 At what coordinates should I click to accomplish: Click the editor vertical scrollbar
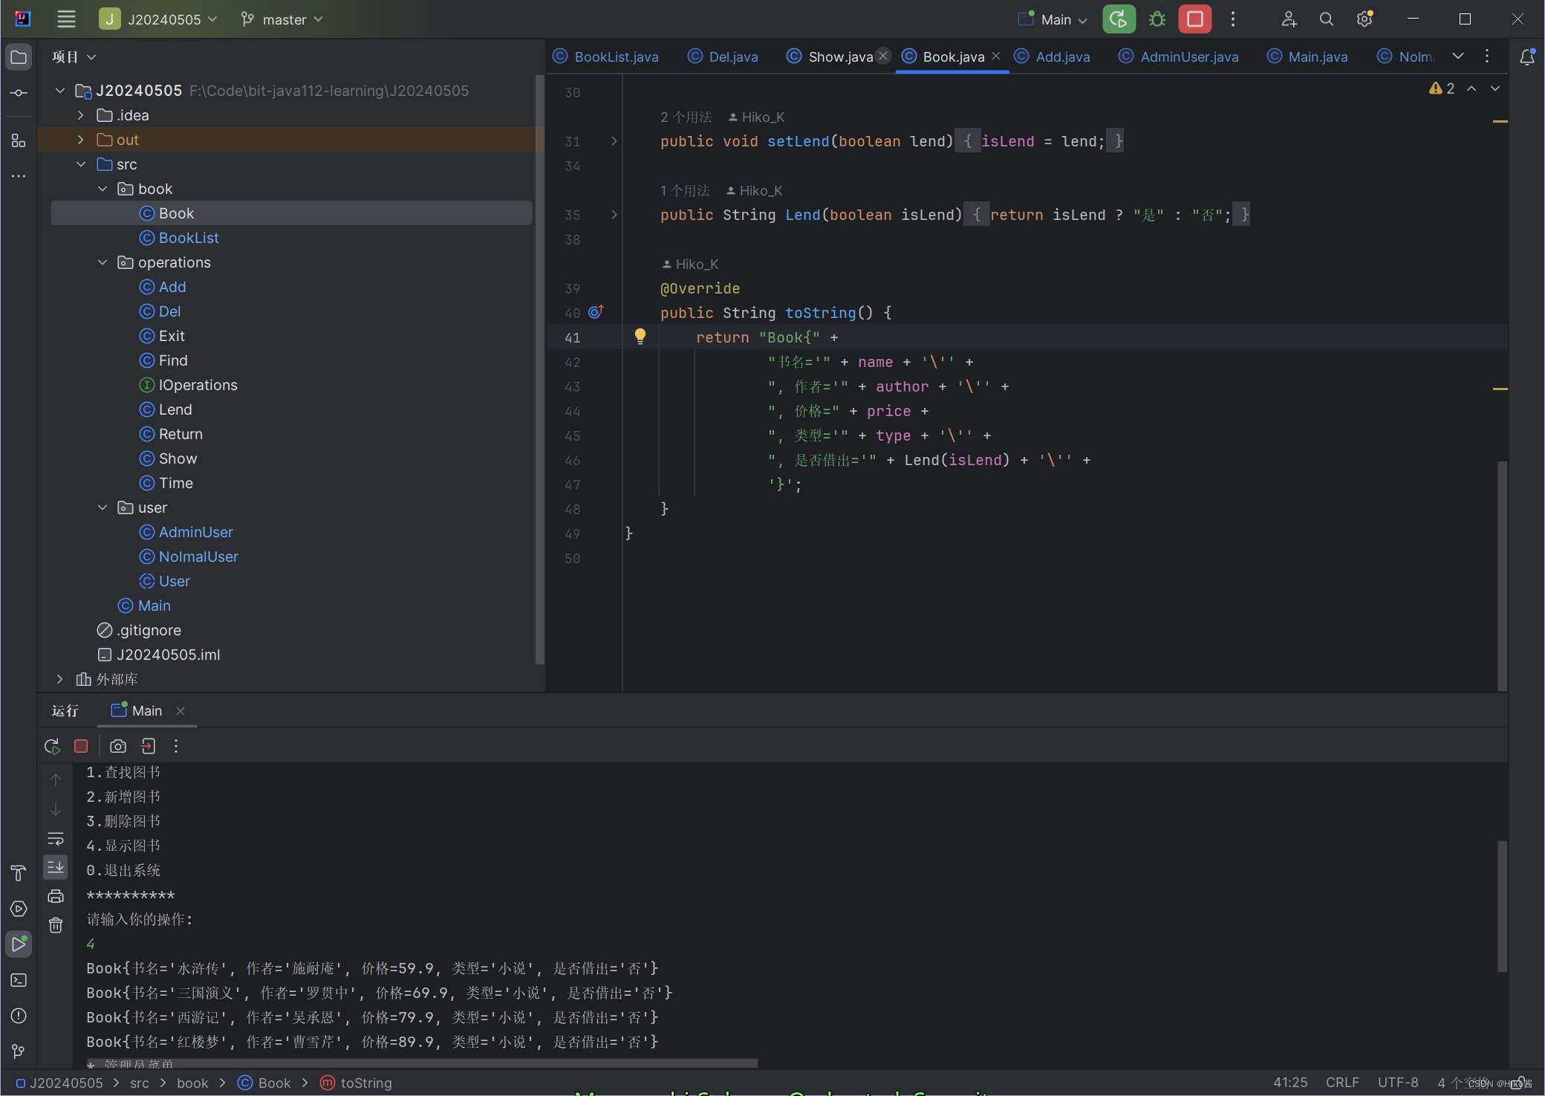pyautogui.click(x=1502, y=575)
